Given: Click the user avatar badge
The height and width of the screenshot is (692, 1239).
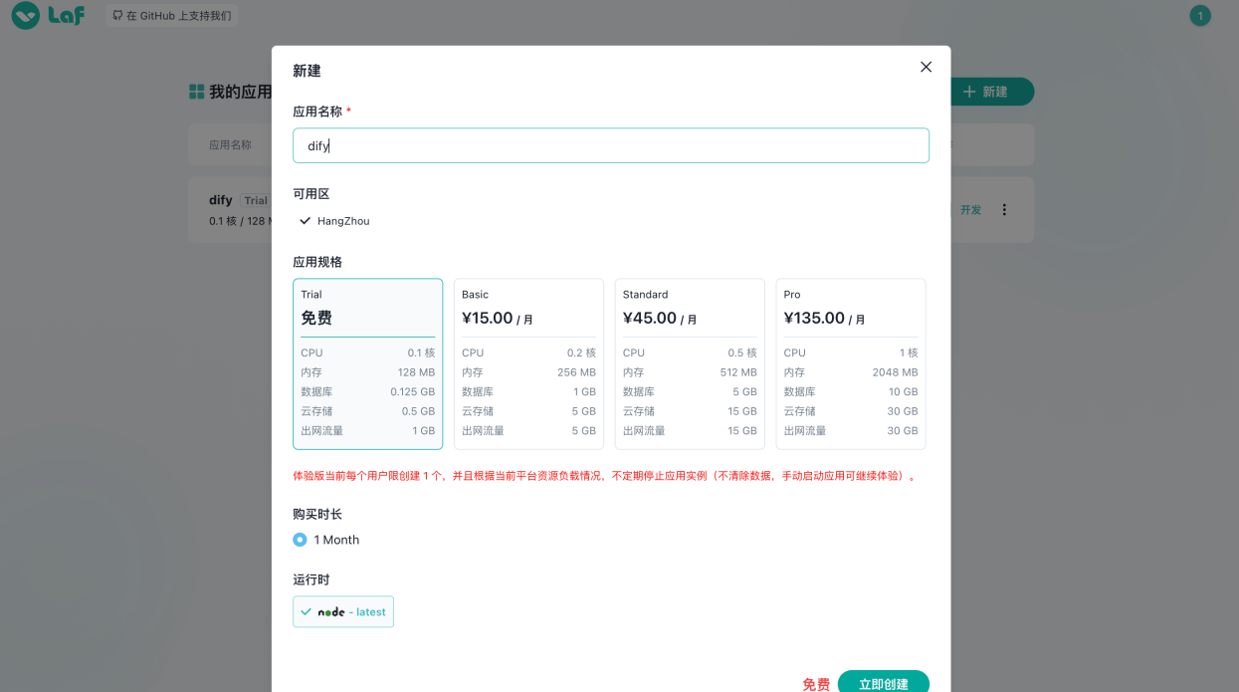Looking at the screenshot, I should 1200,16.
